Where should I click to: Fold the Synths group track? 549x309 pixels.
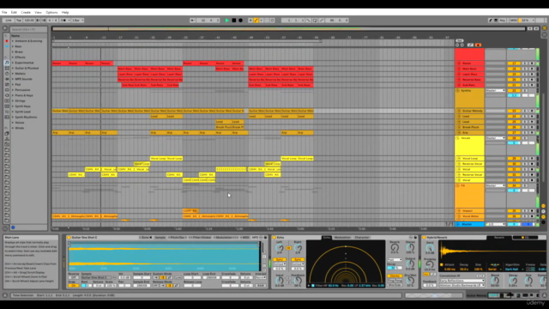(x=457, y=91)
